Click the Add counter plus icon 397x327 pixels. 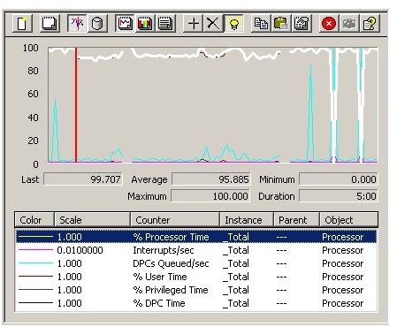click(x=193, y=23)
